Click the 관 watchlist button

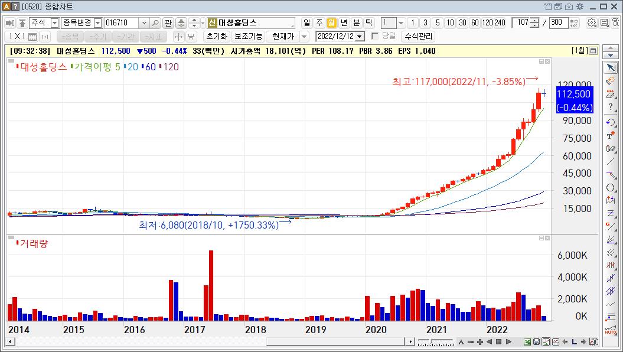tap(168, 23)
